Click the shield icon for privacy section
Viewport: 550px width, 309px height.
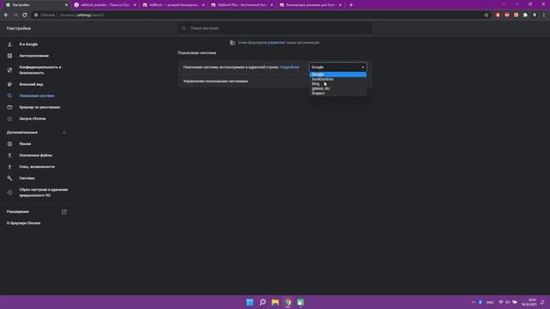click(9, 70)
